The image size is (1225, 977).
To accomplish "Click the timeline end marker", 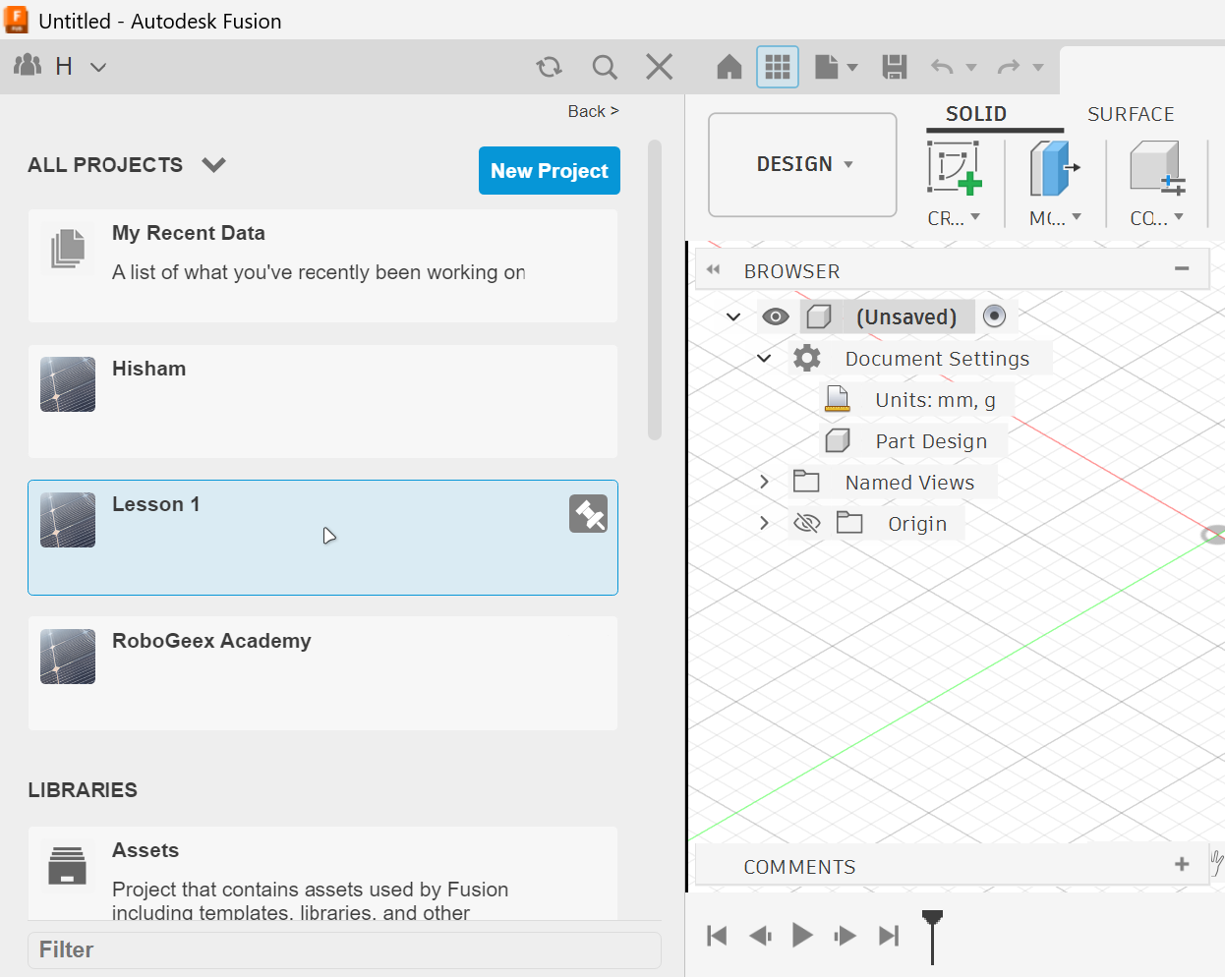I will pyautogui.click(x=932, y=936).
